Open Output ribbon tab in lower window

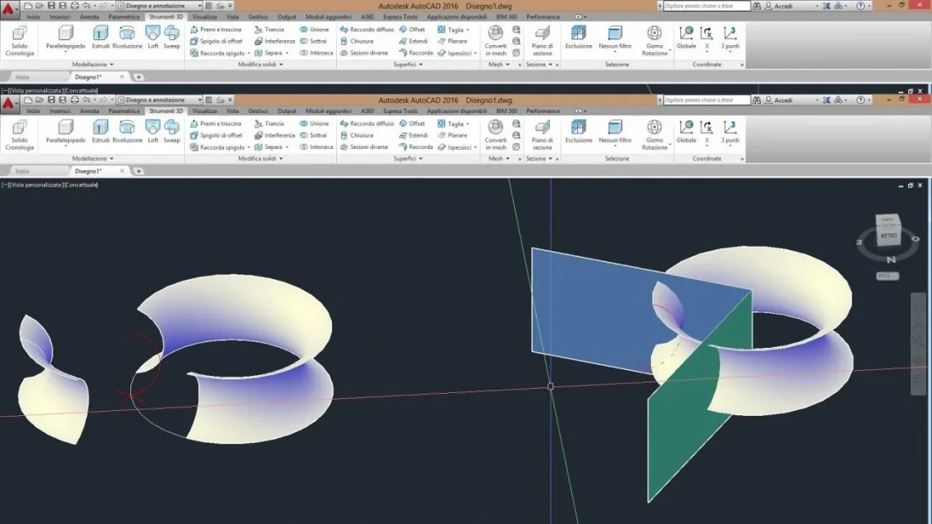[287, 111]
